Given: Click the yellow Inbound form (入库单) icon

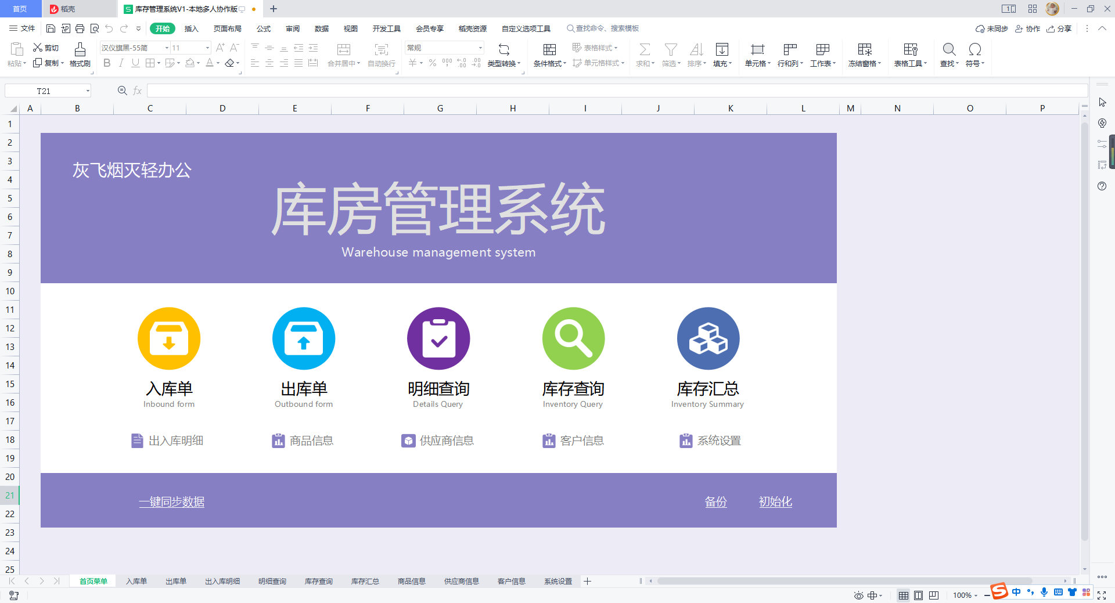Looking at the screenshot, I should (x=169, y=338).
